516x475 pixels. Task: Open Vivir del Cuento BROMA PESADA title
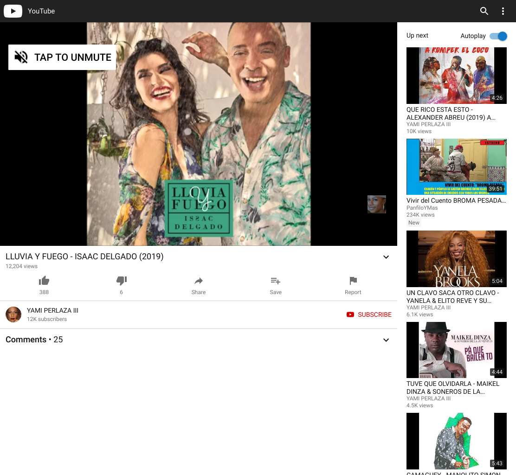456,200
